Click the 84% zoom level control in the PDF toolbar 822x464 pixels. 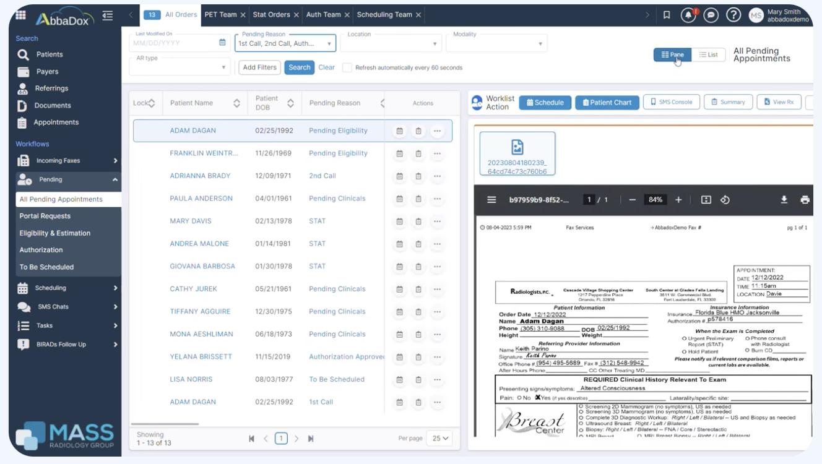(655, 199)
